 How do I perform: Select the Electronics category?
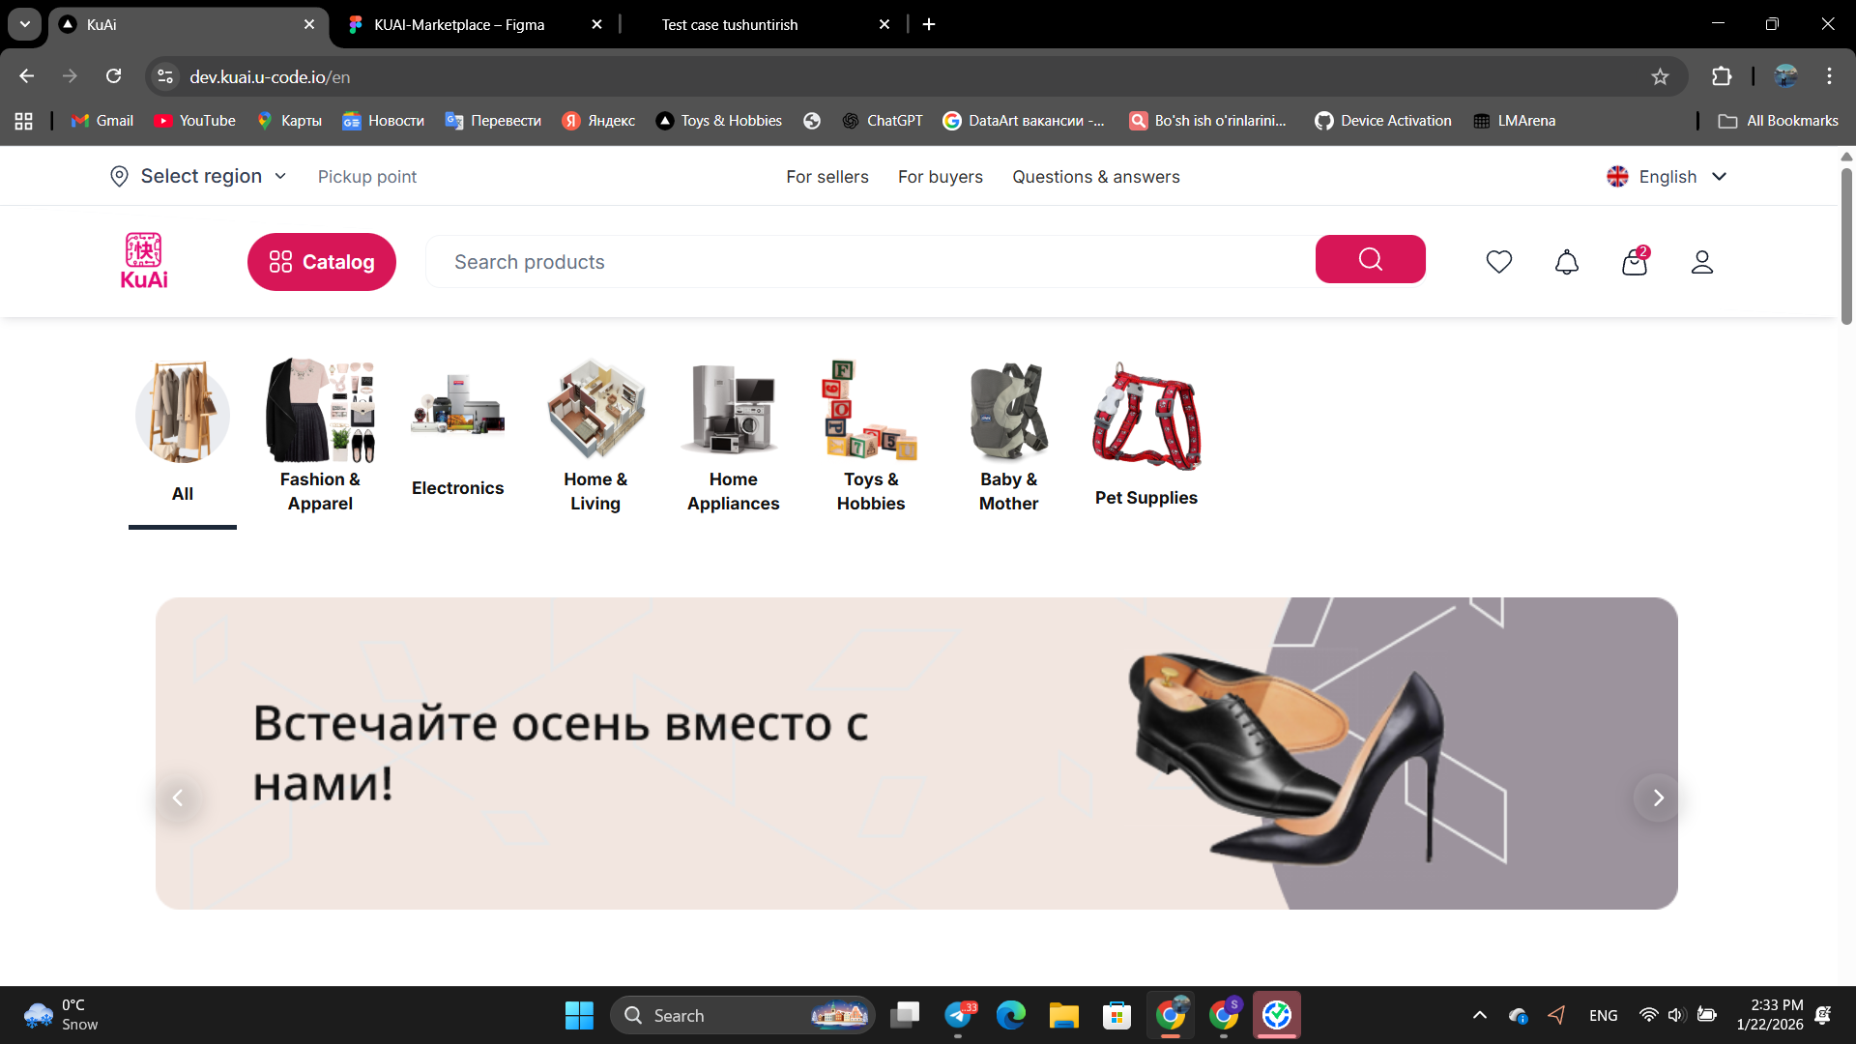457,435
